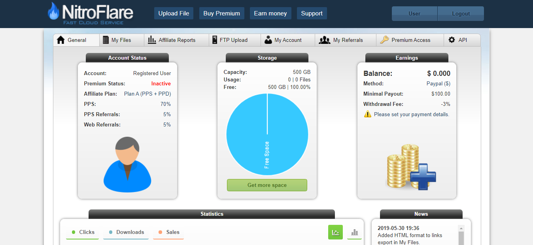Viewport: 533px width, 245px height.
Task: Switch to the API tab
Action: click(x=462, y=40)
